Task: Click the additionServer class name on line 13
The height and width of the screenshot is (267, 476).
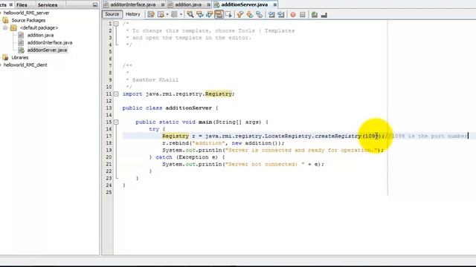Action: 188,108
